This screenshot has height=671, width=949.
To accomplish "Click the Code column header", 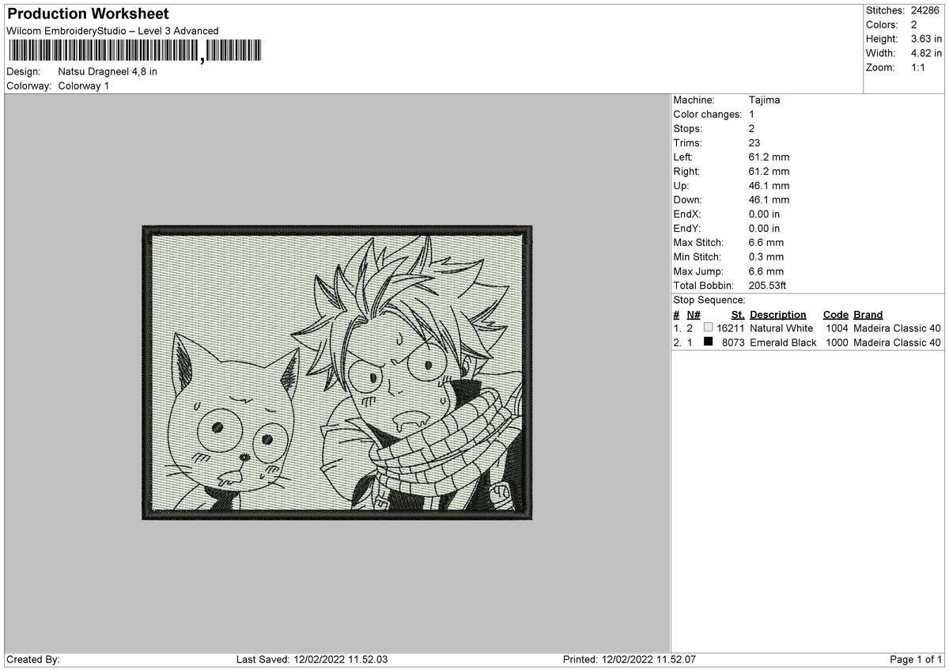I will tap(836, 314).
